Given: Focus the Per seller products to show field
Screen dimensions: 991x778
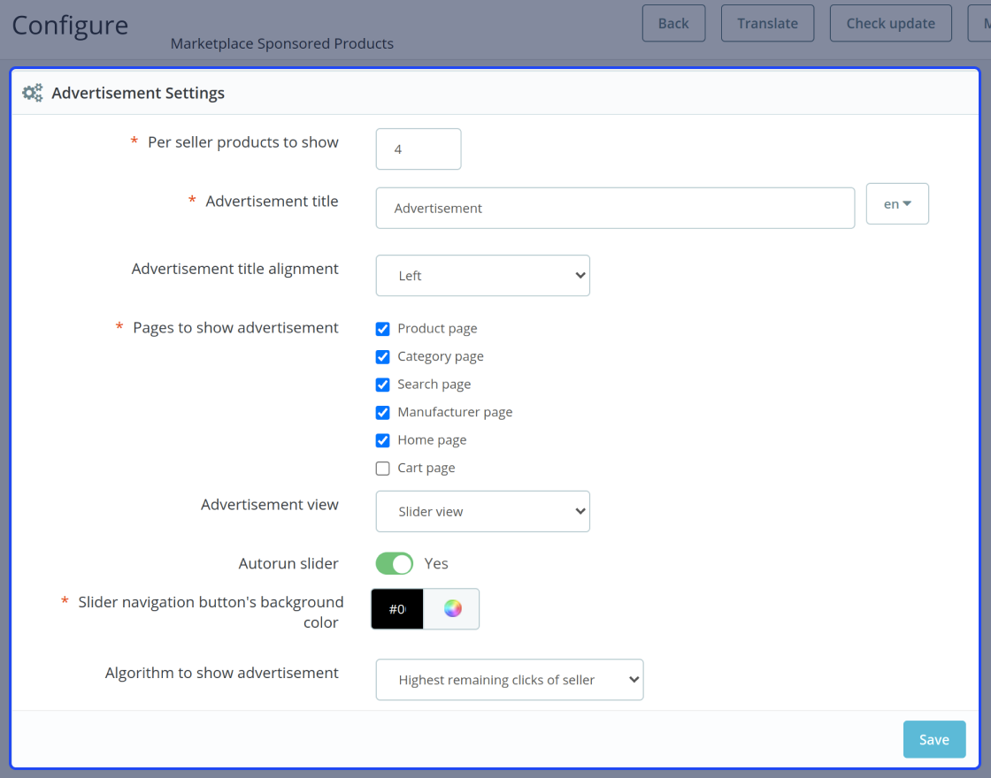Looking at the screenshot, I should click(419, 149).
